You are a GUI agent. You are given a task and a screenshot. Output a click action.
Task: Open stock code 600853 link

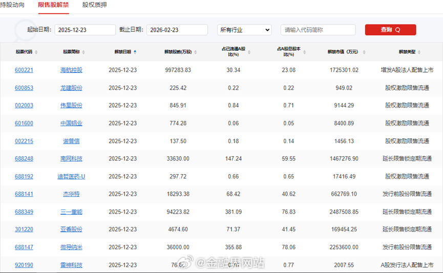point(24,88)
